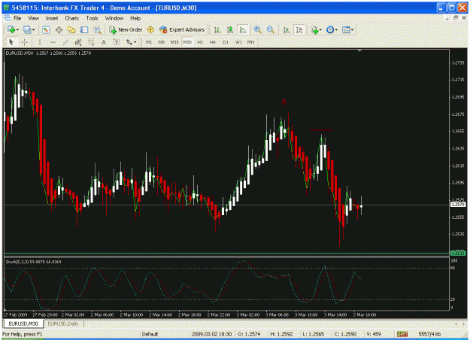Select the equidistant channel tool
Viewport: 470px width, 340px height.
[78, 42]
